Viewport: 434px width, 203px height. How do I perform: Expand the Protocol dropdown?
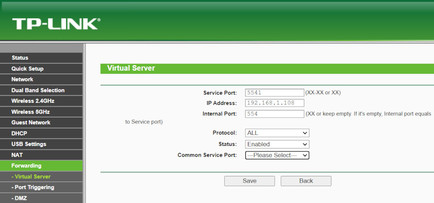(x=277, y=133)
